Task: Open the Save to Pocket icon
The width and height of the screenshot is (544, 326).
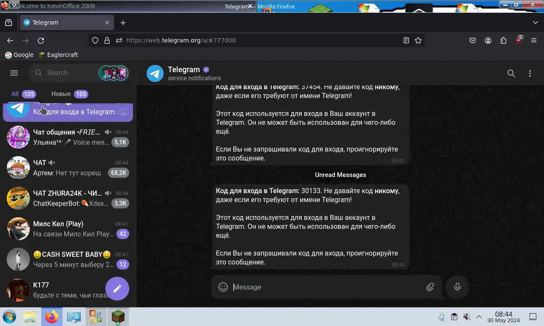Action: [x=473, y=40]
